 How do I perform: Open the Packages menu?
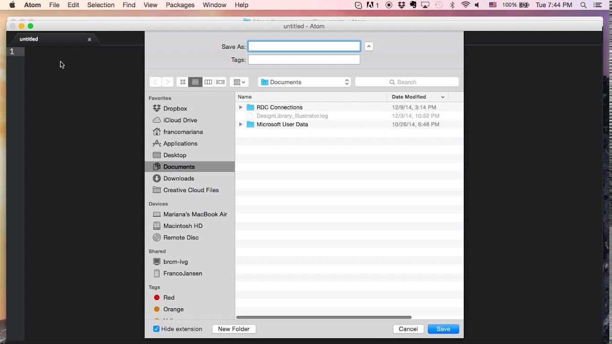(180, 5)
